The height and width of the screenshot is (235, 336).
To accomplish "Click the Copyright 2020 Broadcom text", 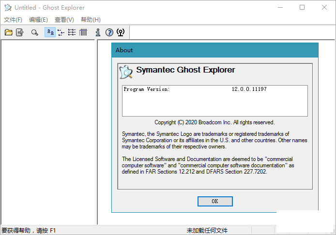I will click(x=214, y=122).
